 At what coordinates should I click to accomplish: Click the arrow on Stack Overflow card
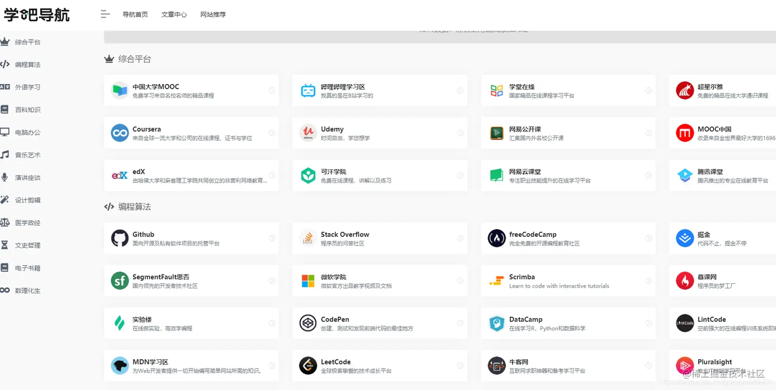tap(460, 238)
